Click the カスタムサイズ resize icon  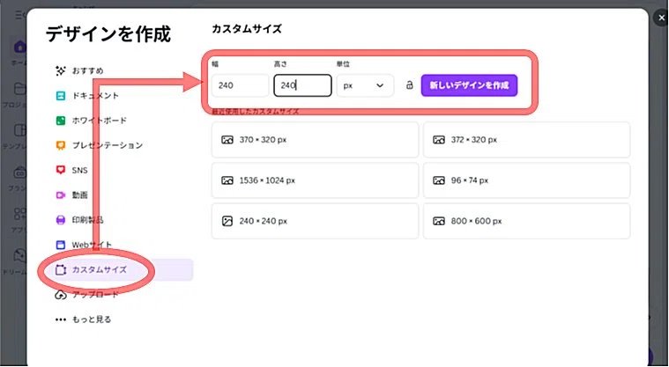click(61, 270)
